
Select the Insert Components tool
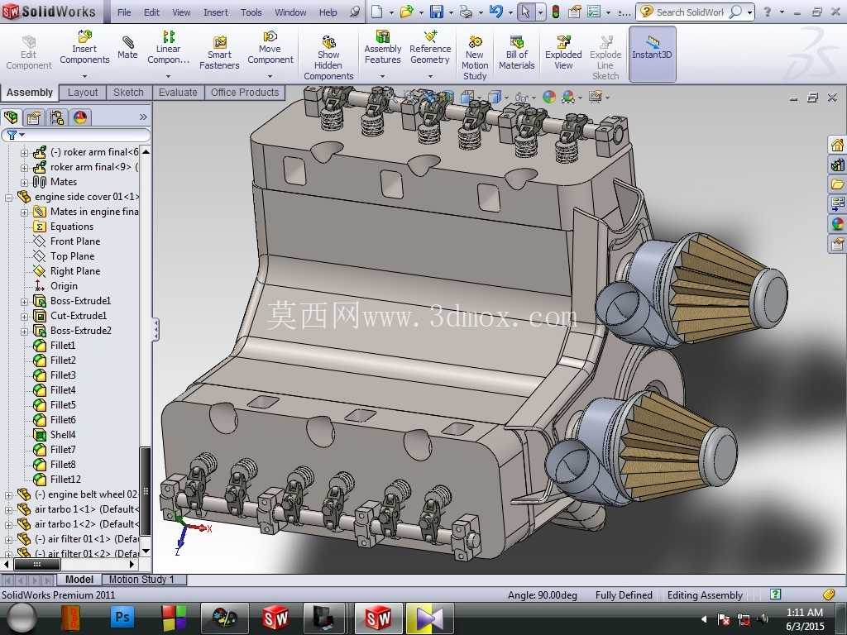click(x=84, y=47)
